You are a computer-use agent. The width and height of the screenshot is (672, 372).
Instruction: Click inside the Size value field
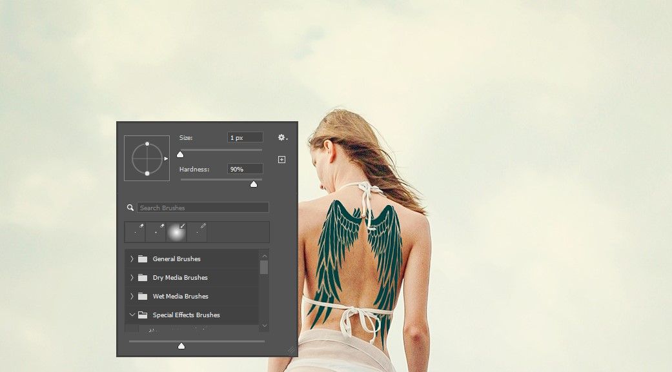244,137
